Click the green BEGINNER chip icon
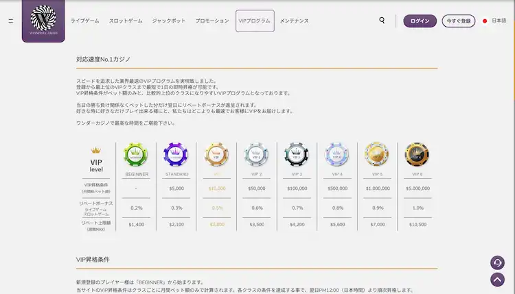Image resolution: width=515 pixels, height=294 pixels. click(136, 154)
